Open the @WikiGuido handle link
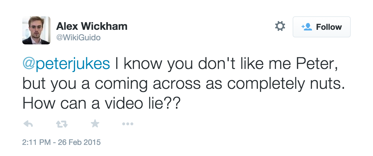The height and width of the screenshot is (156, 373). (x=78, y=37)
